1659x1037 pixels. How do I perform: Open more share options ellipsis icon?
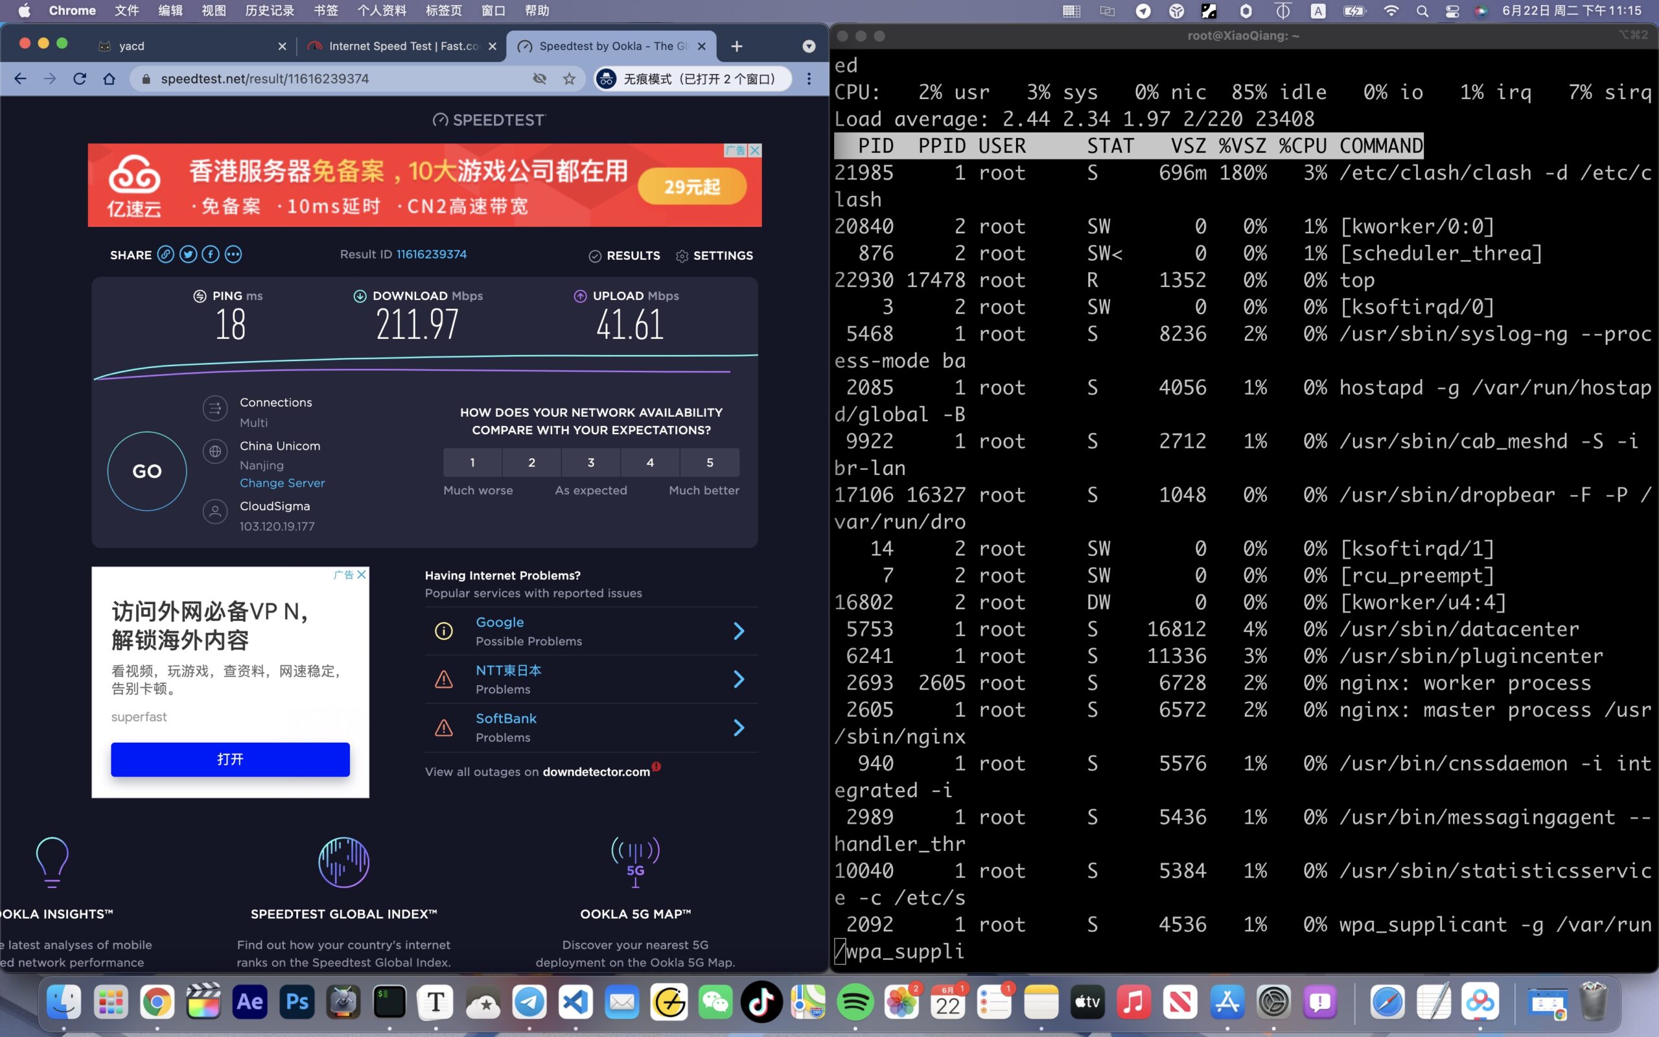tap(233, 255)
